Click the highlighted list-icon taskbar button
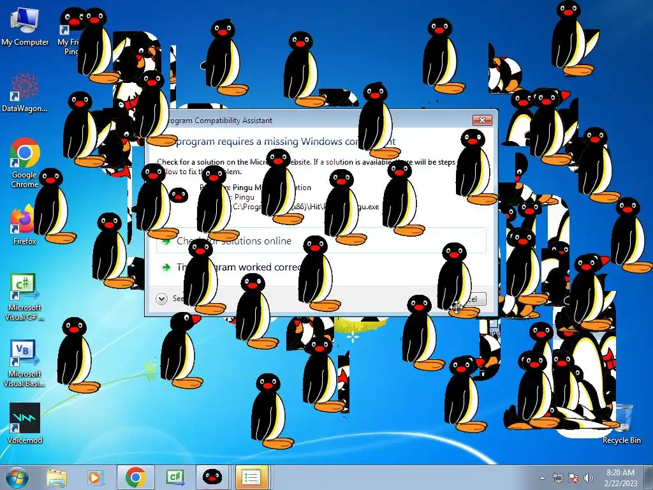Image resolution: width=653 pixels, height=490 pixels. (x=251, y=477)
